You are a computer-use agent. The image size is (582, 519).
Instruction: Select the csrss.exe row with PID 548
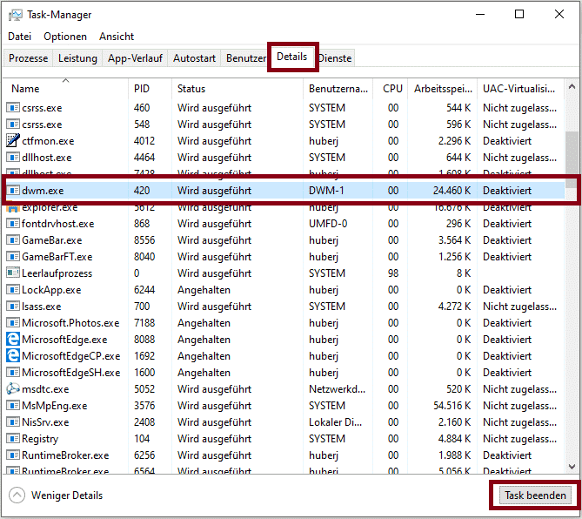point(284,124)
